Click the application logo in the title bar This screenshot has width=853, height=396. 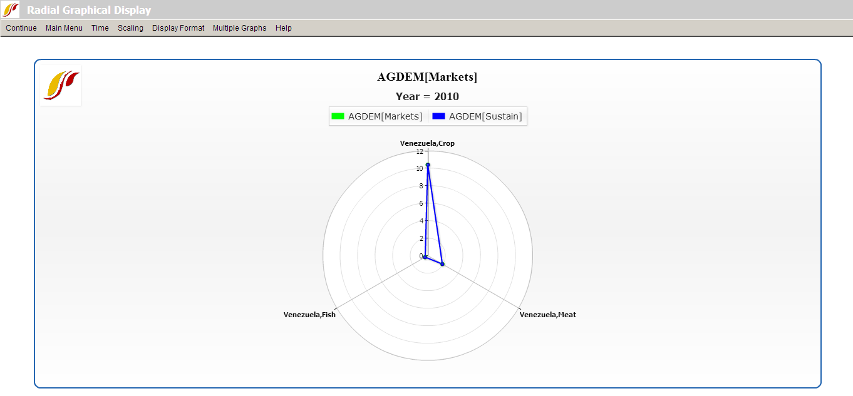coord(11,10)
